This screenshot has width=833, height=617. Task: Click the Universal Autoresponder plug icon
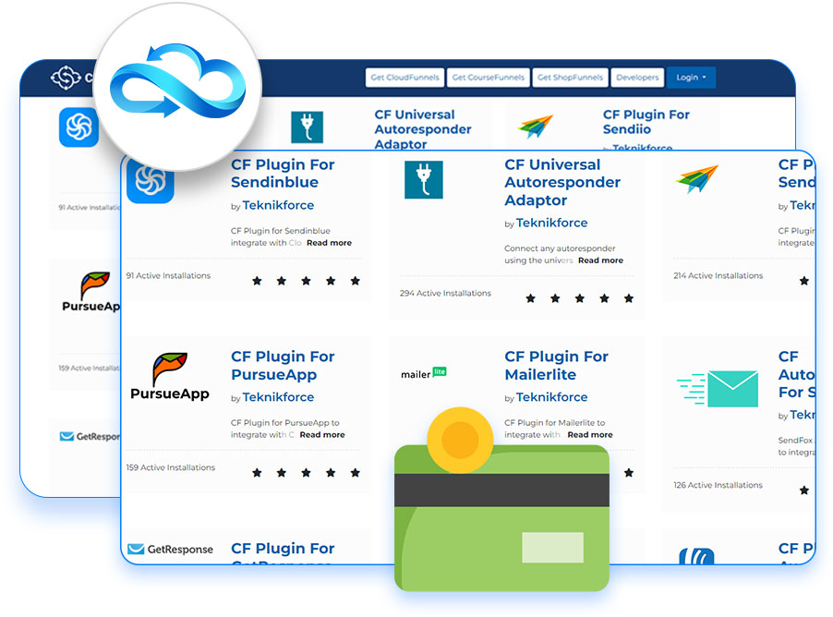[x=423, y=180]
